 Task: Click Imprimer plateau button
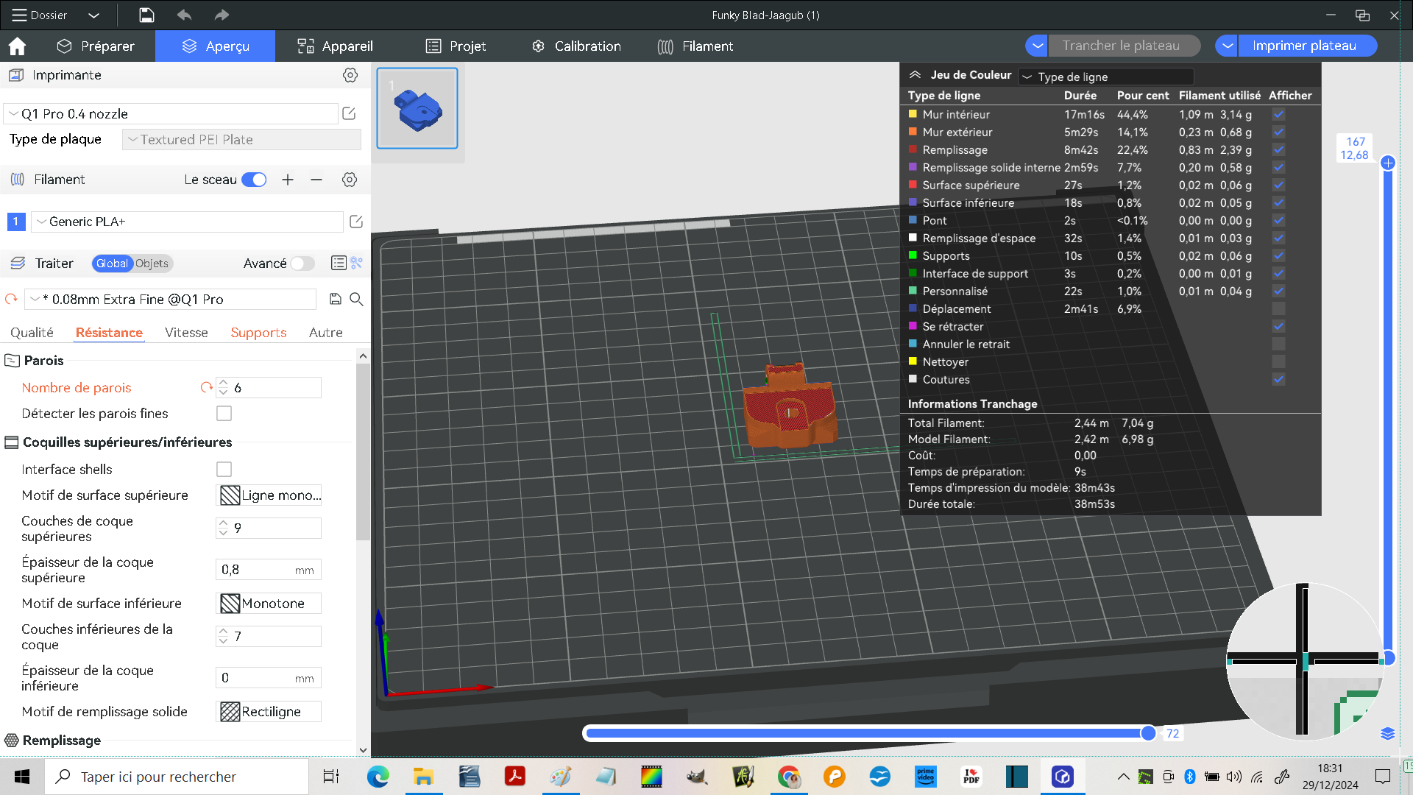1304,46
